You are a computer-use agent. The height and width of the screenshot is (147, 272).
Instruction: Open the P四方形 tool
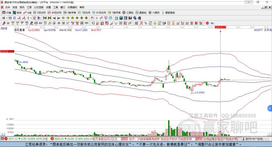[40, 13]
